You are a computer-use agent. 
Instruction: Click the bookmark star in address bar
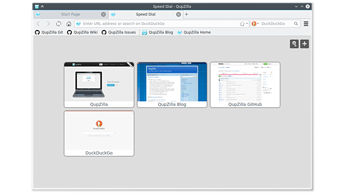coord(242,24)
